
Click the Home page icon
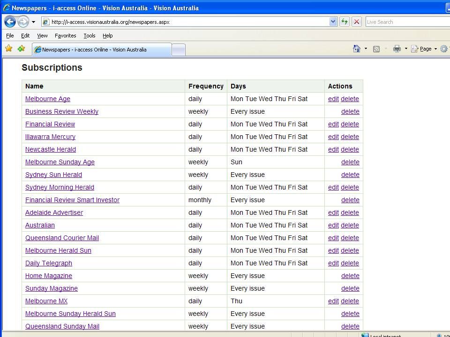pos(356,49)
